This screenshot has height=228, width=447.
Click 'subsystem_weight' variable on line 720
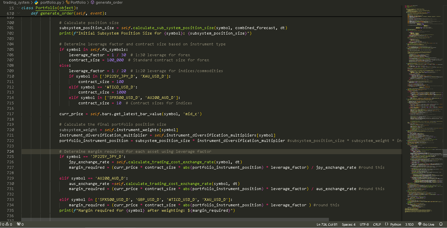78,130
